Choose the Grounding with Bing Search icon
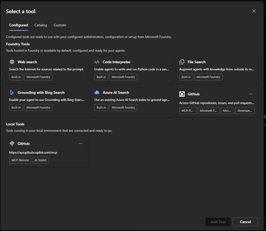Image resolution: width=266 pixels, height=231 pixels. 12,92
